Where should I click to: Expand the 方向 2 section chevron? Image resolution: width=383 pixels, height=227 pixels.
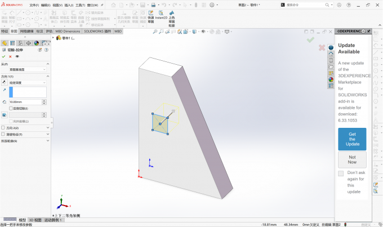click(48, 128)
